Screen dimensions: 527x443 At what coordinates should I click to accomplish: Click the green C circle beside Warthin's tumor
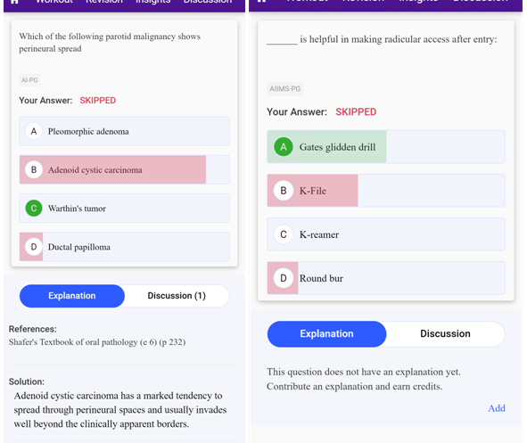[34, 209]
